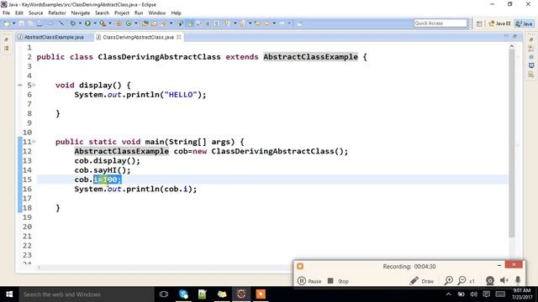
Task: Click the New Java Class green icon
Action: 129,23
